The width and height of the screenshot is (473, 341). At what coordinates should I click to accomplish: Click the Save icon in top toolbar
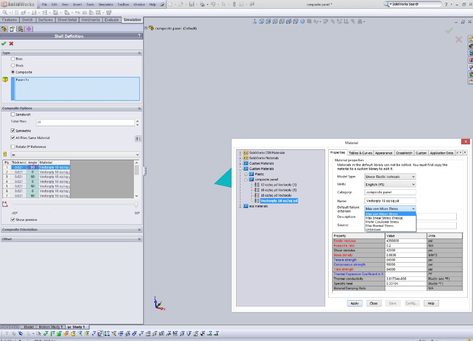tap(192, 4)
